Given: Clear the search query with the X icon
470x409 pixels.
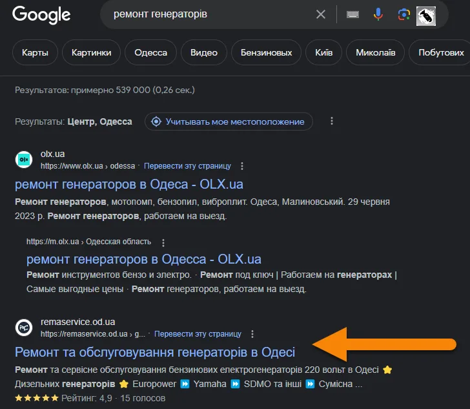Looking at the screenshot, I should click(x=321, y=14).
